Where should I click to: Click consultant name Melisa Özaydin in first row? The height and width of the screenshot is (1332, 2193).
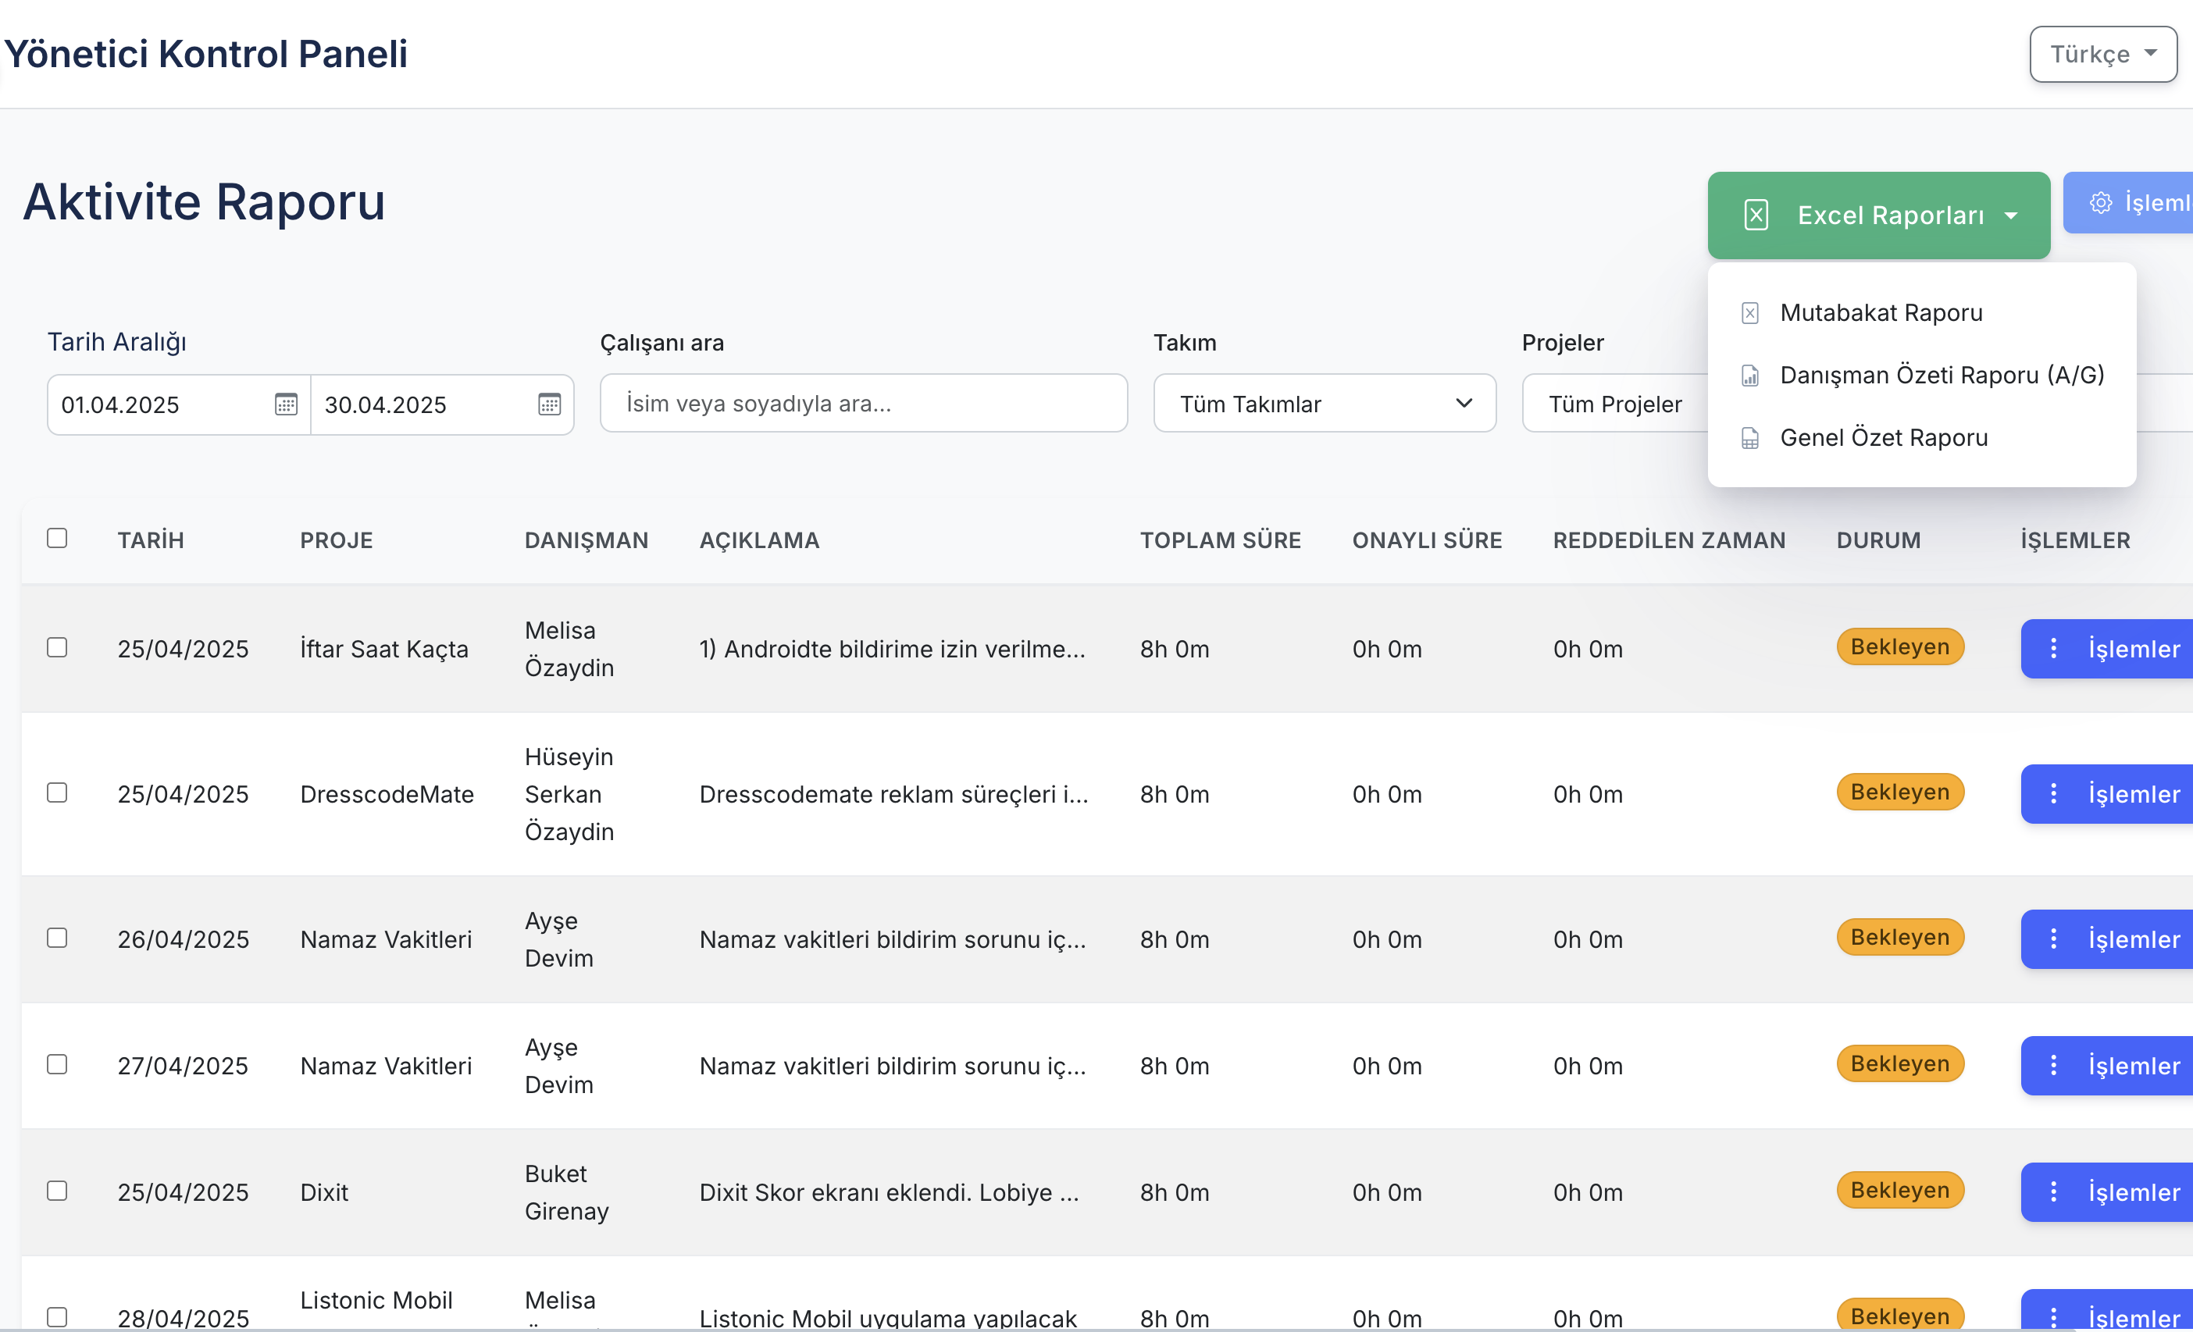point(569,649)
